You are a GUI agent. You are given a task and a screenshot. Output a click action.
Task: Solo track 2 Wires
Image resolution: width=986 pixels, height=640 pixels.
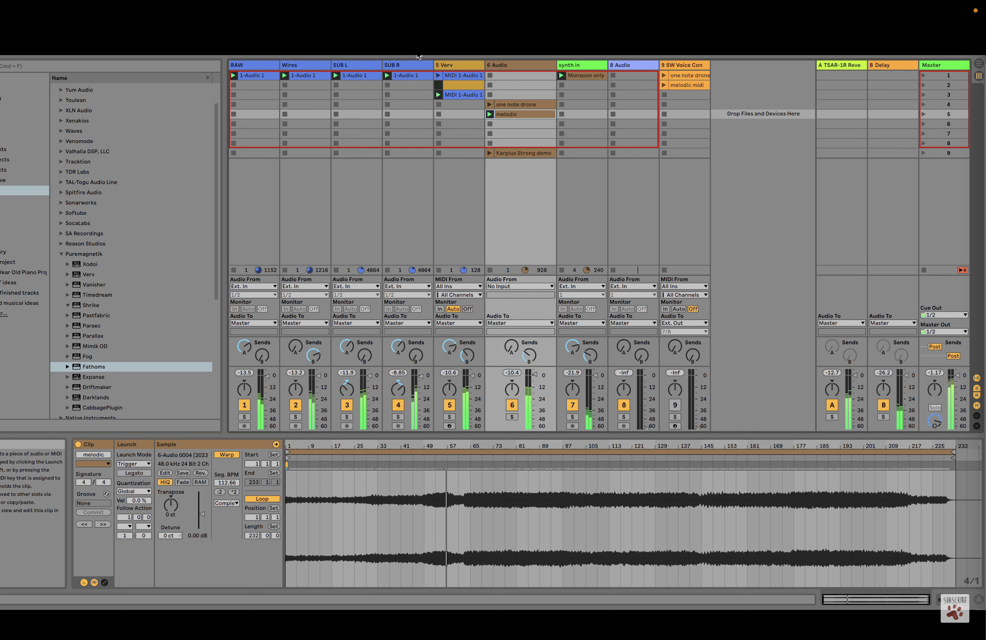coord(295,417)
